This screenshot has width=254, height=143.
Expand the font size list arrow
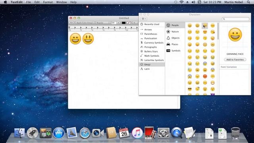tap(118, 23)
